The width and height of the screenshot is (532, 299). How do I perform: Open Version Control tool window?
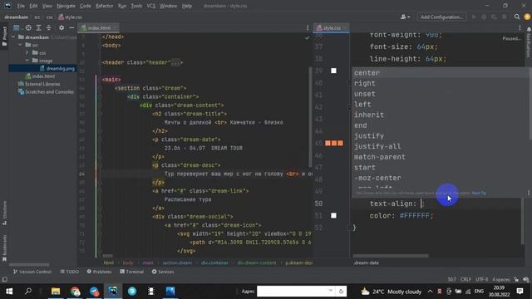tap(32, 272)
